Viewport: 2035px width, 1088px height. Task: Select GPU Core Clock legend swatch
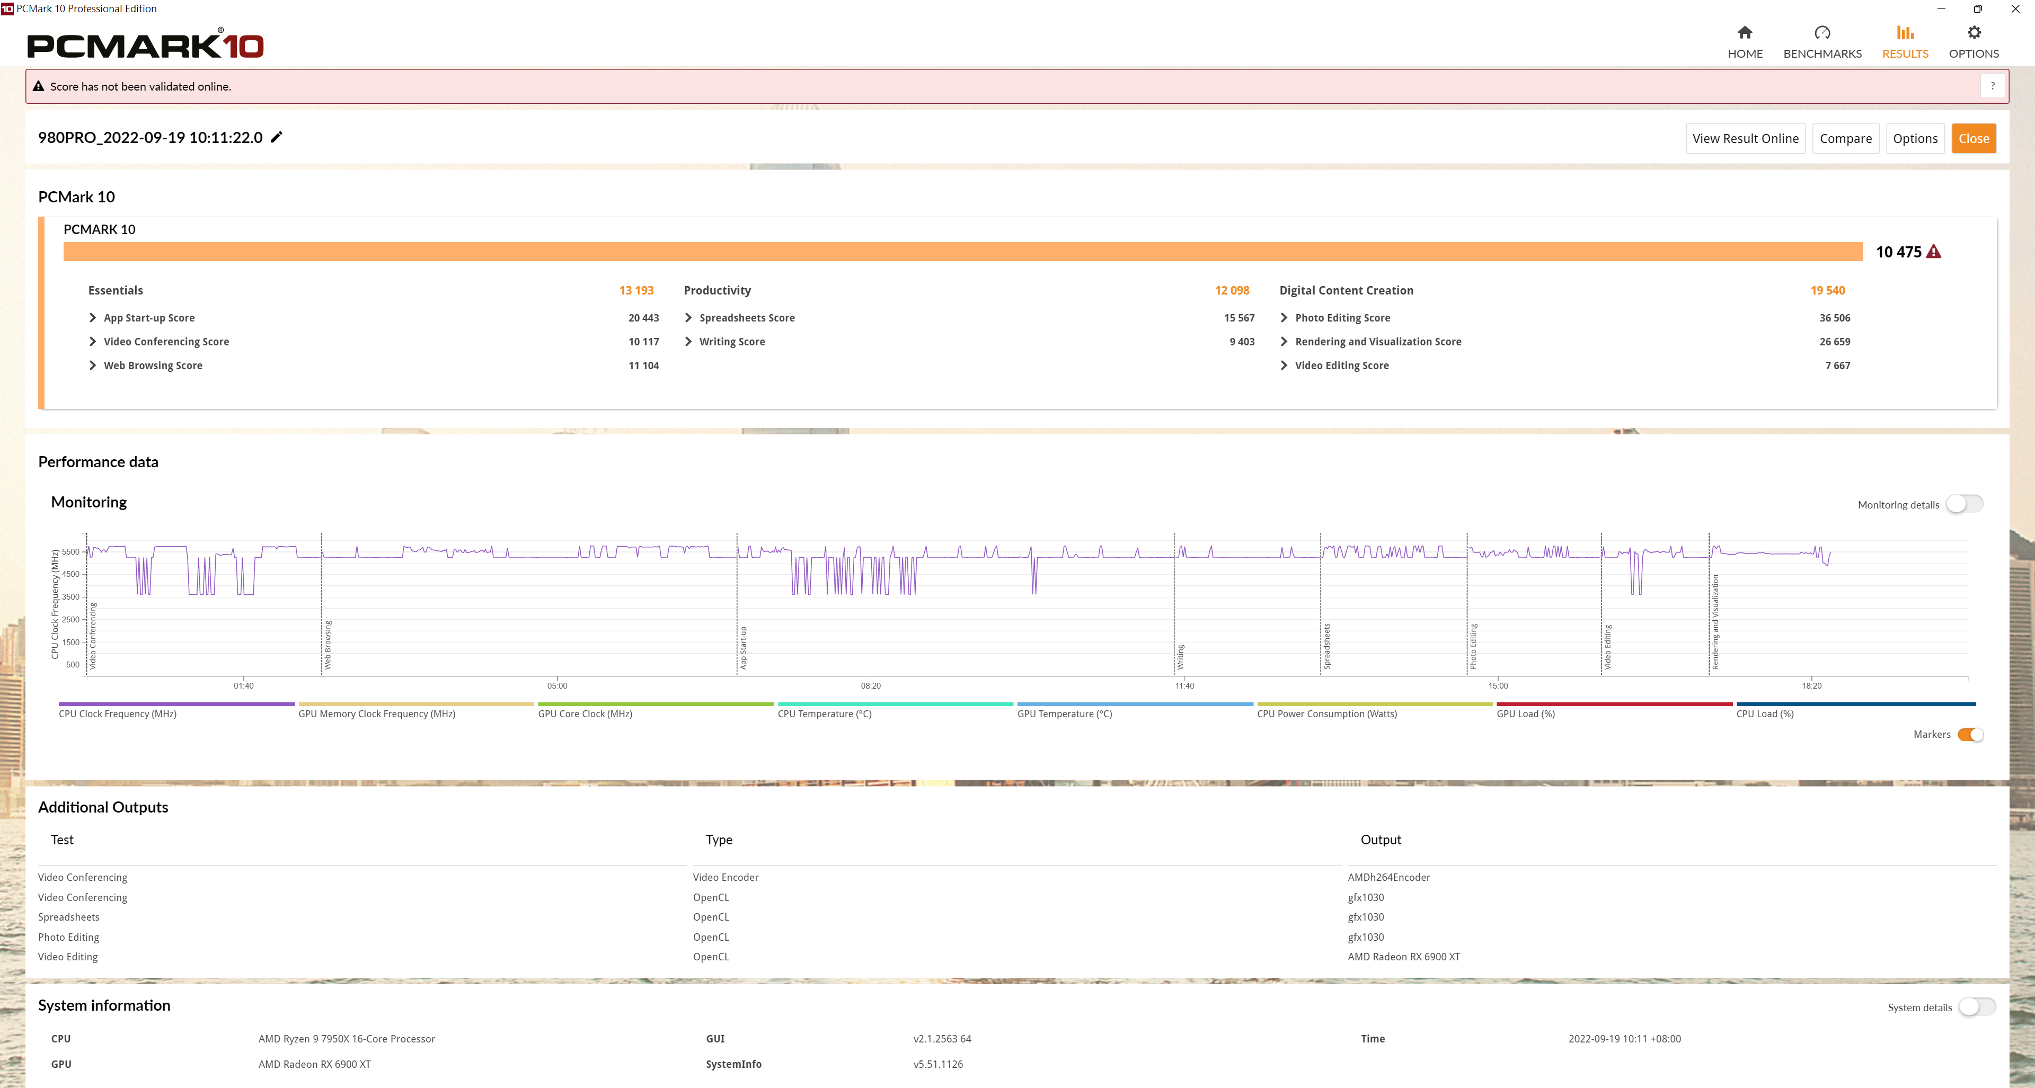[656, 703]
